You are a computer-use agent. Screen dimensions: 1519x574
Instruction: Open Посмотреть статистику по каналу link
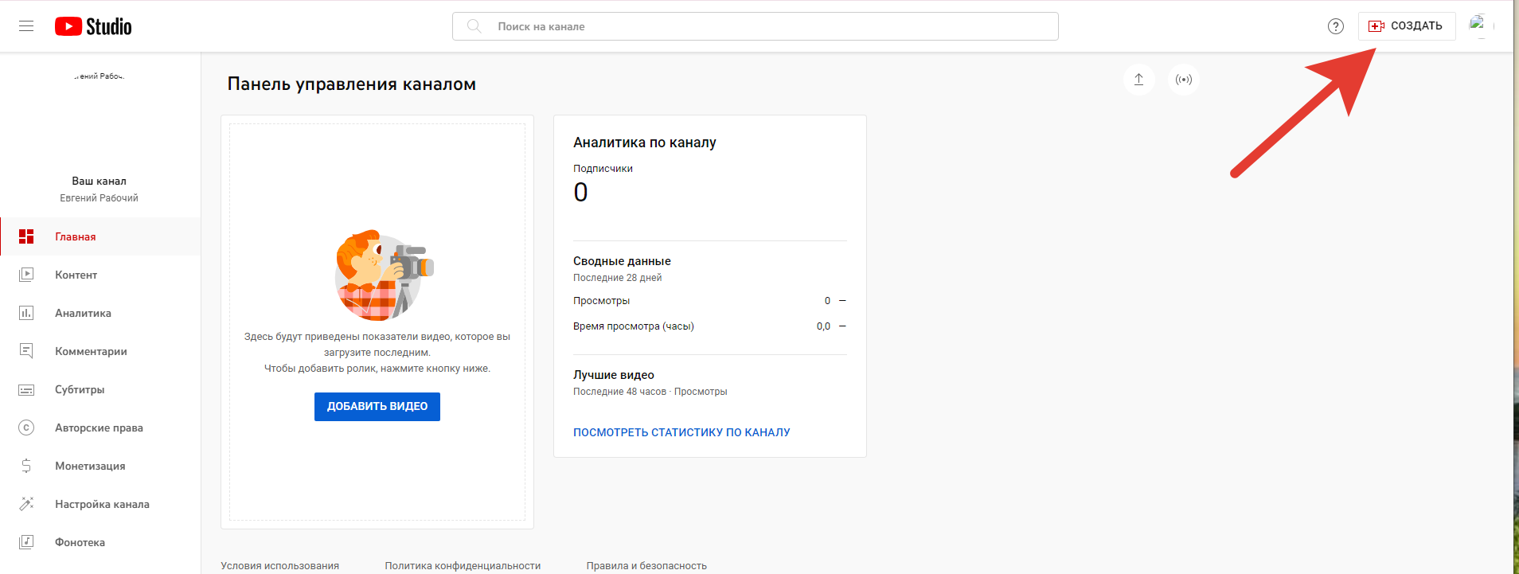pyautogui.click(x=681, y=432)
